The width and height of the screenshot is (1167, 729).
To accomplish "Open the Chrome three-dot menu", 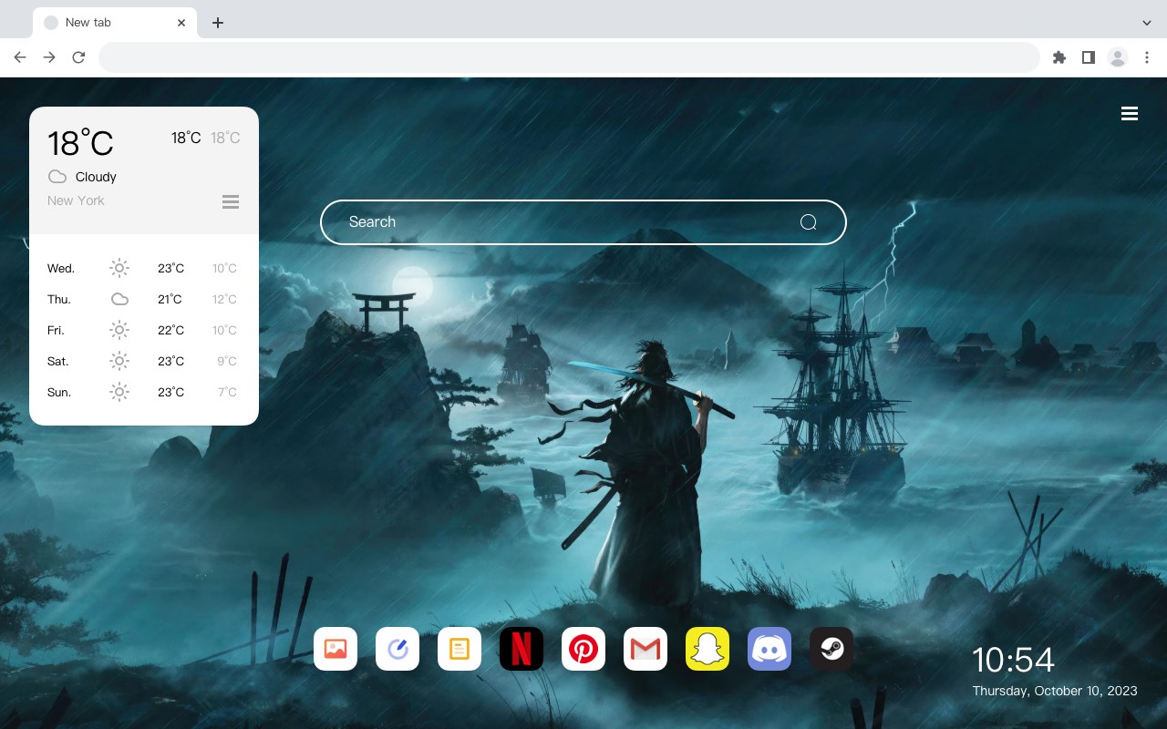I will coord(1147,57).
